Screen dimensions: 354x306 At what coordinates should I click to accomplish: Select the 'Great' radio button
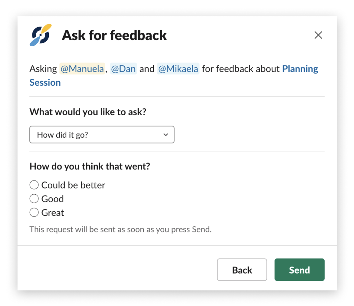(x=34, y=213)
